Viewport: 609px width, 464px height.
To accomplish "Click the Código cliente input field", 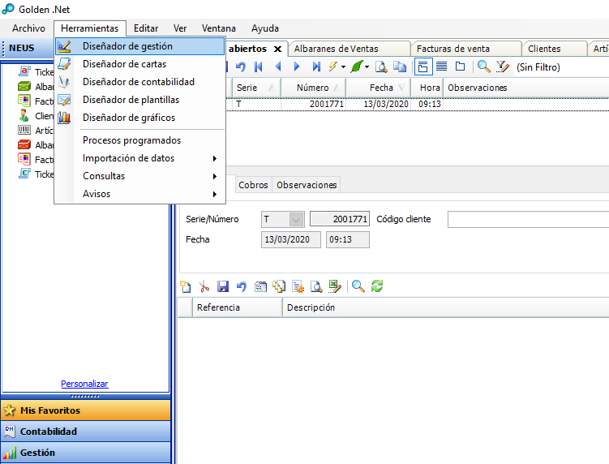I will (x=527, y=219).
